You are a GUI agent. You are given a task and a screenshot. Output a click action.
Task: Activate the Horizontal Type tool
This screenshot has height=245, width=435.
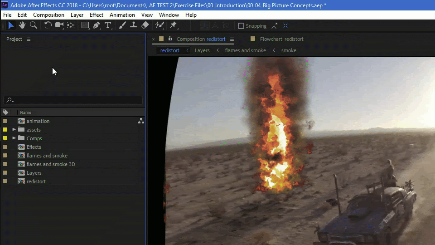(x=108, y=25)
